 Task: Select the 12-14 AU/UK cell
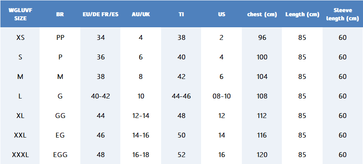[x=141, y=116]
